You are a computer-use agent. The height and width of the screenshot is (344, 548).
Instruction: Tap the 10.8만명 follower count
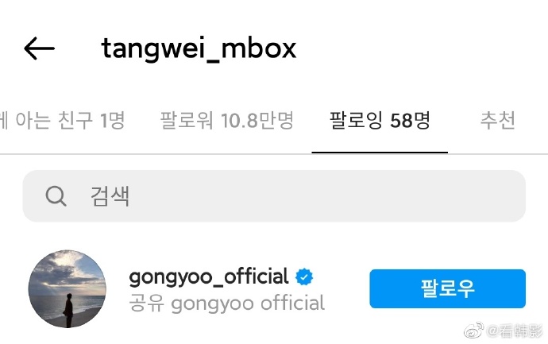pos(257,120)
